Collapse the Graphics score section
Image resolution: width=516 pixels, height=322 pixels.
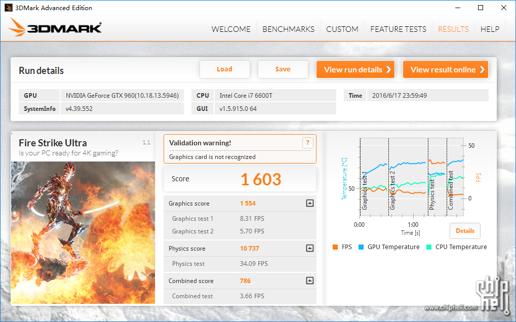[x=310, y=203]
